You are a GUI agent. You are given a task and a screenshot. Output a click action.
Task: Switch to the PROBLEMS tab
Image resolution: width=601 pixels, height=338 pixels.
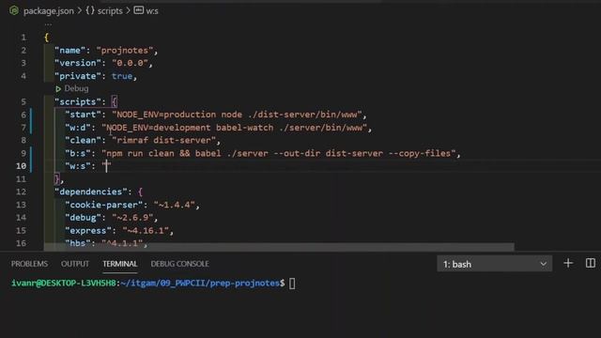coord(29,264)
